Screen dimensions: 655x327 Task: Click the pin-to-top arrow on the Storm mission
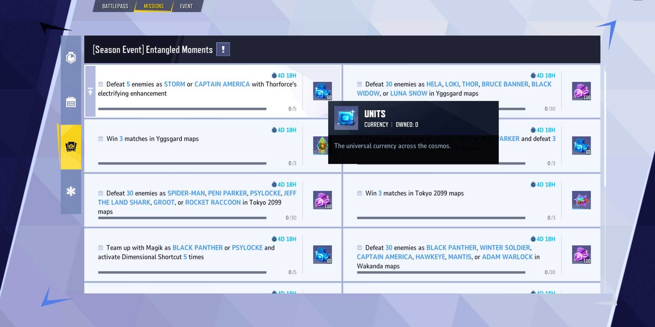pyautogui.click(x=90, y=92)
